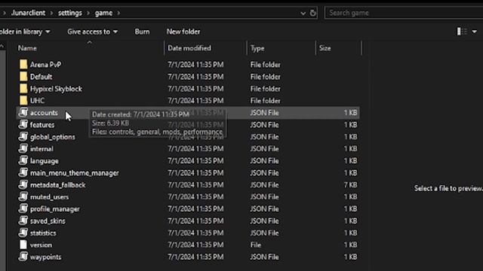Click the settings breadcrumb segment
Viewport: 483px width, 271px height.
[70, 13]
